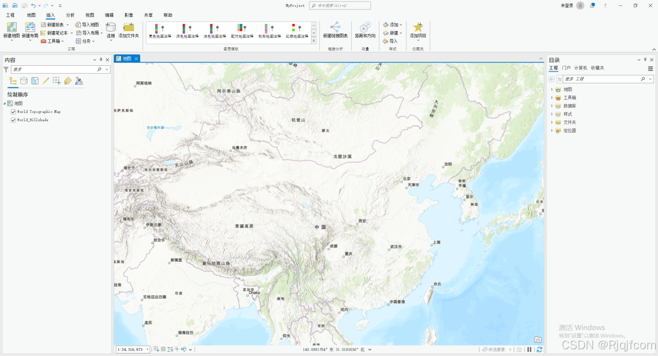Open the map scale dropdown 1:24,316,873
This screenshot has width=658, height=356.
click(147, 350)
